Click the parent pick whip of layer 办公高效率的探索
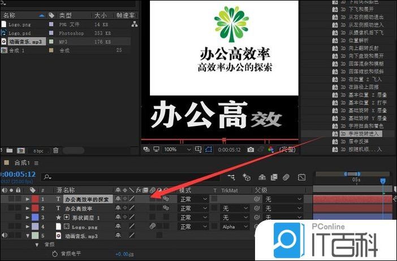 point(257,199)
